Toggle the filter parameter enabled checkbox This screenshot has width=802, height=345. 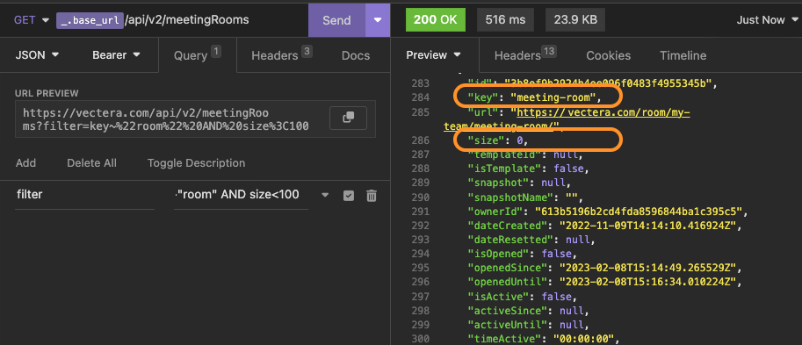pyautogui.click(x=349, y=196)
